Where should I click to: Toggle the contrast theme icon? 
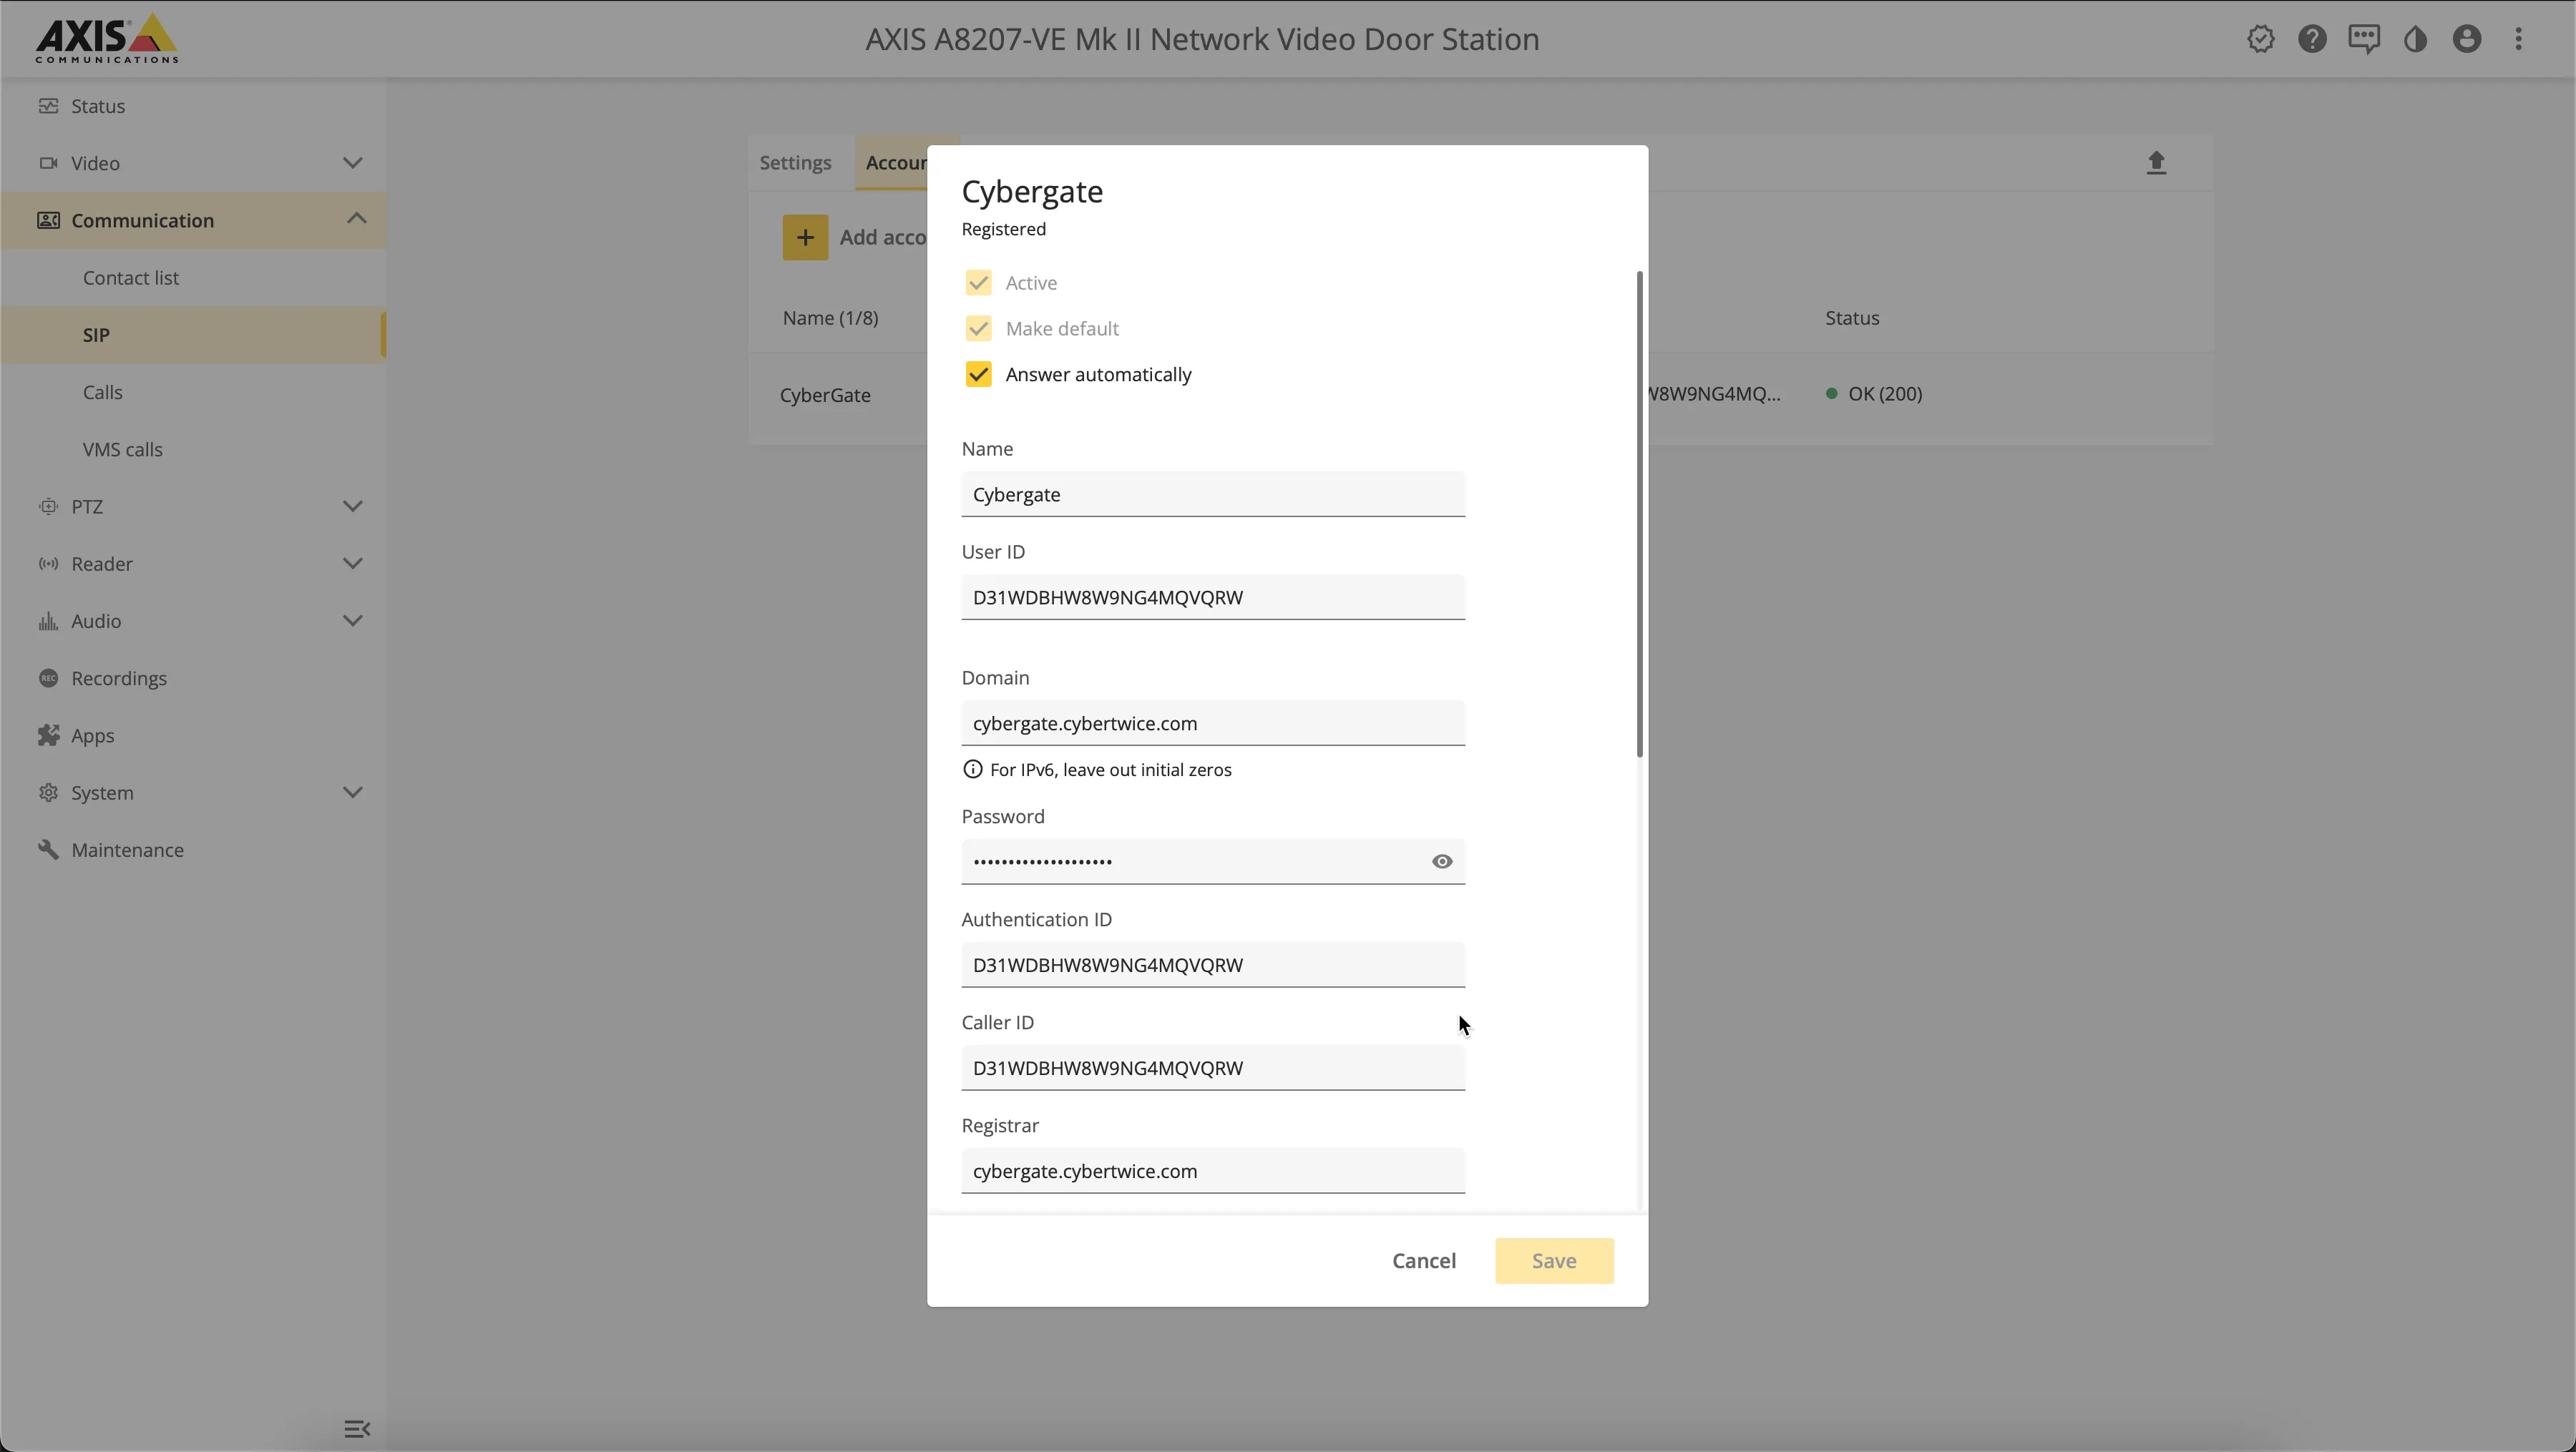2416,39
